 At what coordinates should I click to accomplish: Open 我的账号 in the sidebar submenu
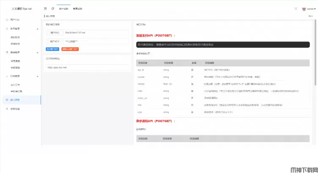[x=15, y=37]
